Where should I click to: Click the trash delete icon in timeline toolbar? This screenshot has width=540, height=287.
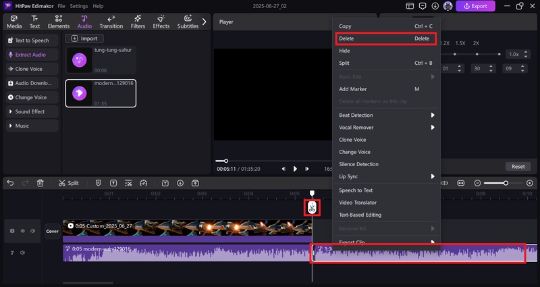click(40, 183)
